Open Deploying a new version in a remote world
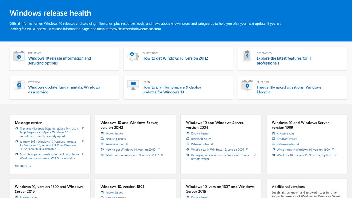352x198 pixels. [x=220, y=157]
